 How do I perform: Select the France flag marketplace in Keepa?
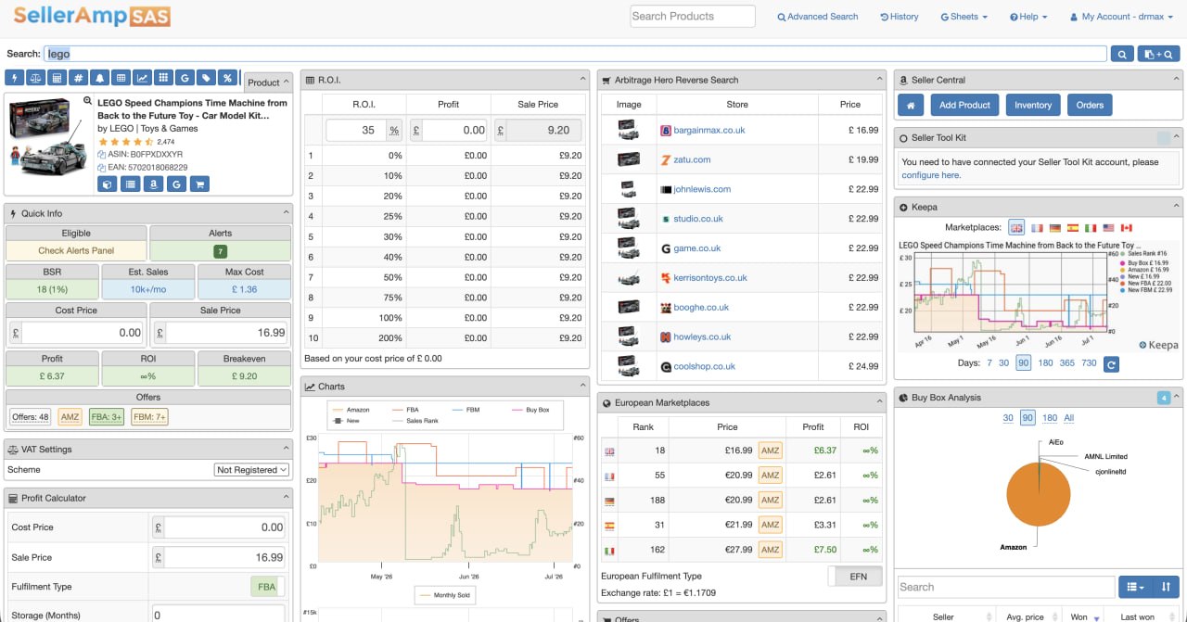(x=1037, y=227)
